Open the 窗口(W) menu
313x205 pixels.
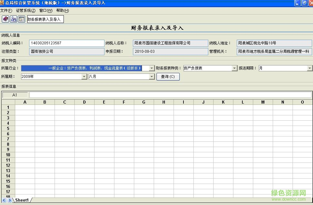46,10
